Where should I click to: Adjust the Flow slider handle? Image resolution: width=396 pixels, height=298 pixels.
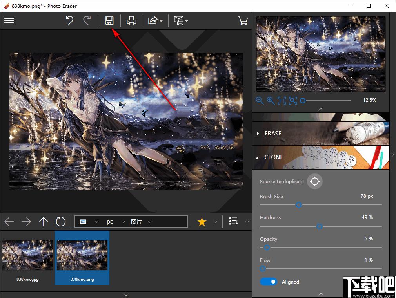point(263,269)
